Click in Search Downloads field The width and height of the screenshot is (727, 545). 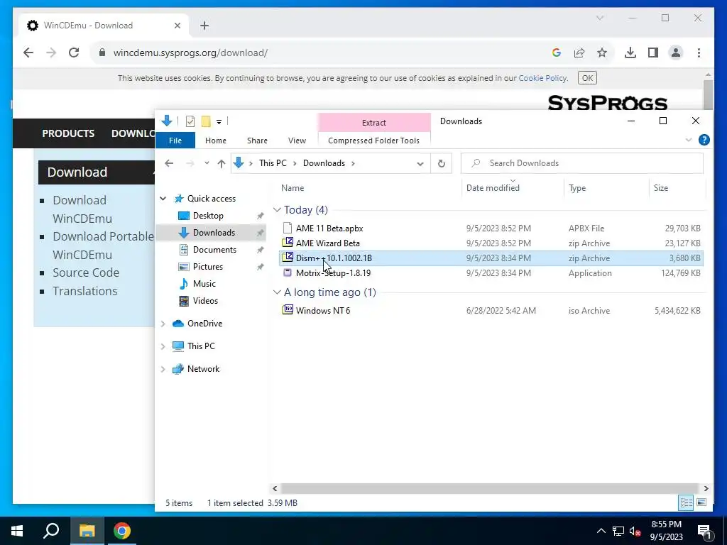point(582,163)
